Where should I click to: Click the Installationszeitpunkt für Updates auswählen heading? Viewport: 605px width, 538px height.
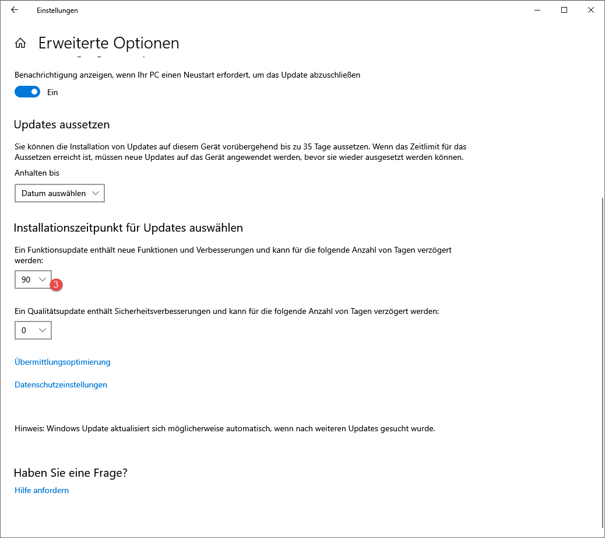coord(128,227)
